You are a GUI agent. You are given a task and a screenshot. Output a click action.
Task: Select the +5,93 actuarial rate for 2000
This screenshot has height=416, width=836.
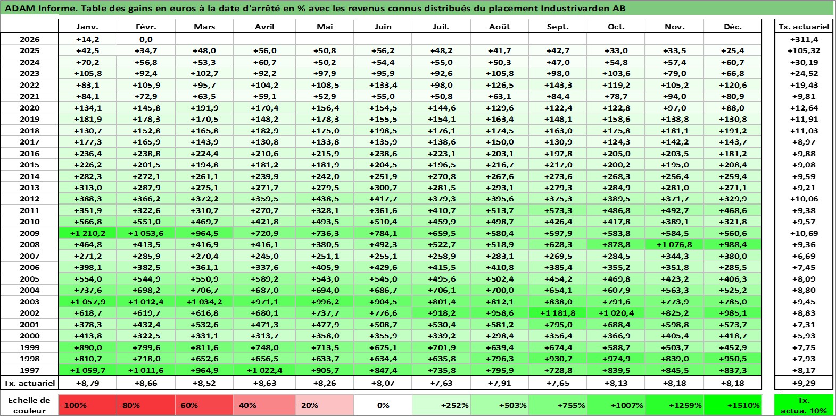coord(804,336)
